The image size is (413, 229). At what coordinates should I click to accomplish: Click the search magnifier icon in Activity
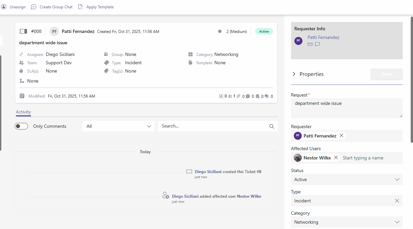(272, 126)
